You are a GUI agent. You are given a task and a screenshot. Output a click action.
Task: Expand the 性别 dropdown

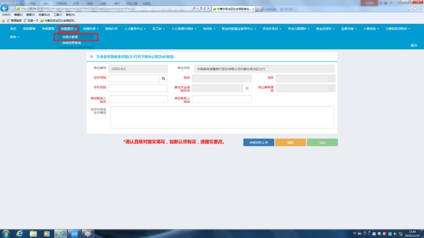(330, 78)
